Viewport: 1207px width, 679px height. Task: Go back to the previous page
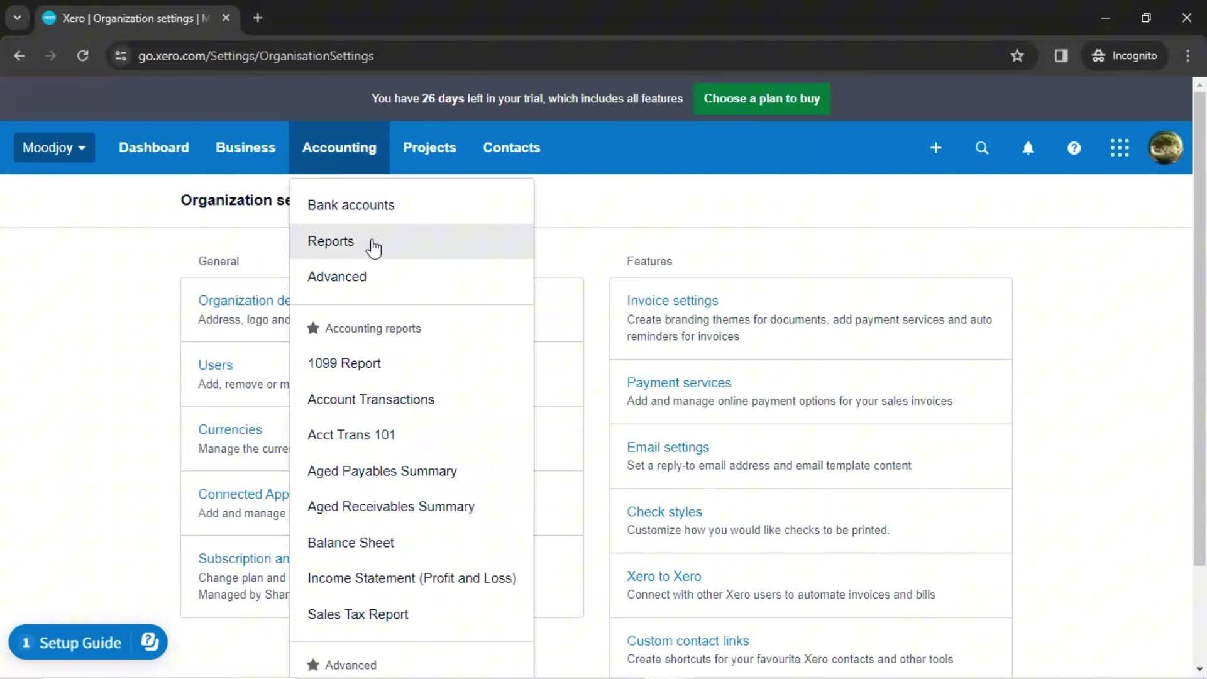[x=19, y=56]
